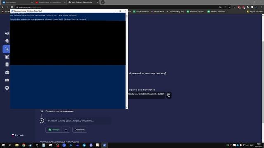Open the Windows Start menu
The width and height of the screenshot is (264, 148).
coord(3,145)
